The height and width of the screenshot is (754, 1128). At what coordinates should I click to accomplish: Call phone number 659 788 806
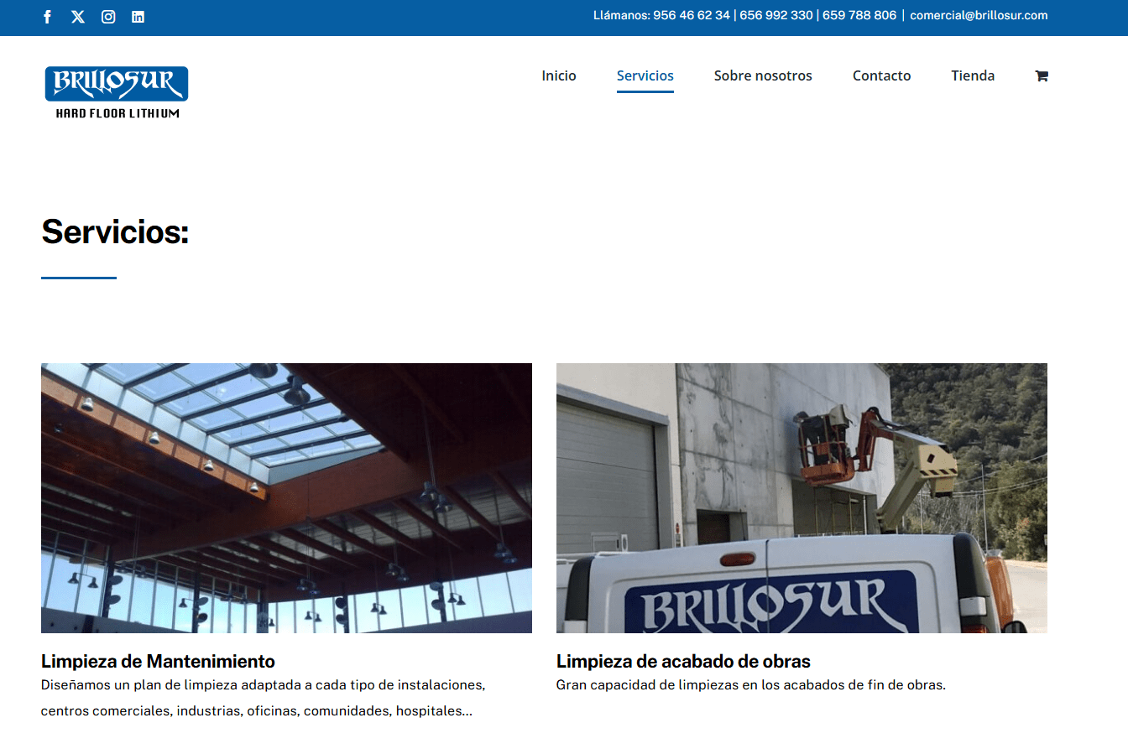click(859, 15)
